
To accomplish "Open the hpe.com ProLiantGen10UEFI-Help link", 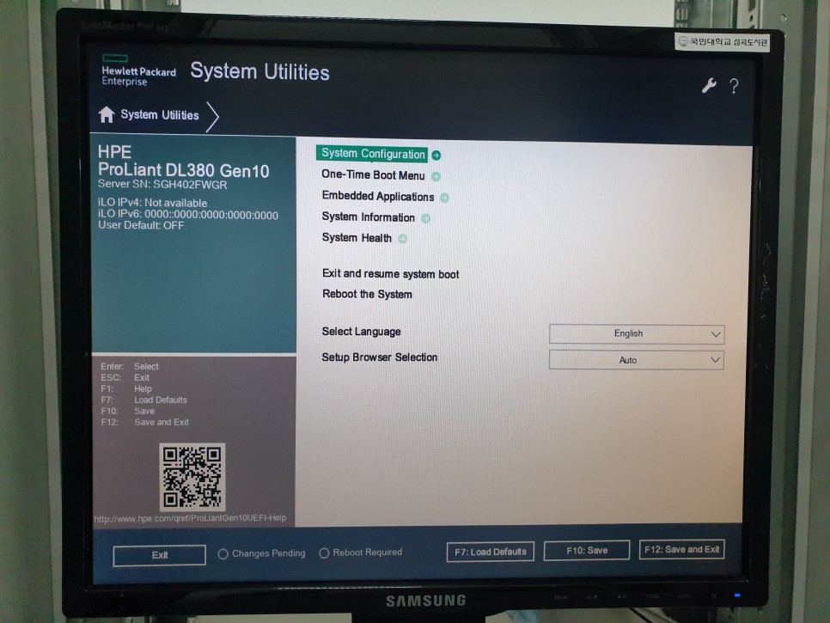I will coord(190,518).
